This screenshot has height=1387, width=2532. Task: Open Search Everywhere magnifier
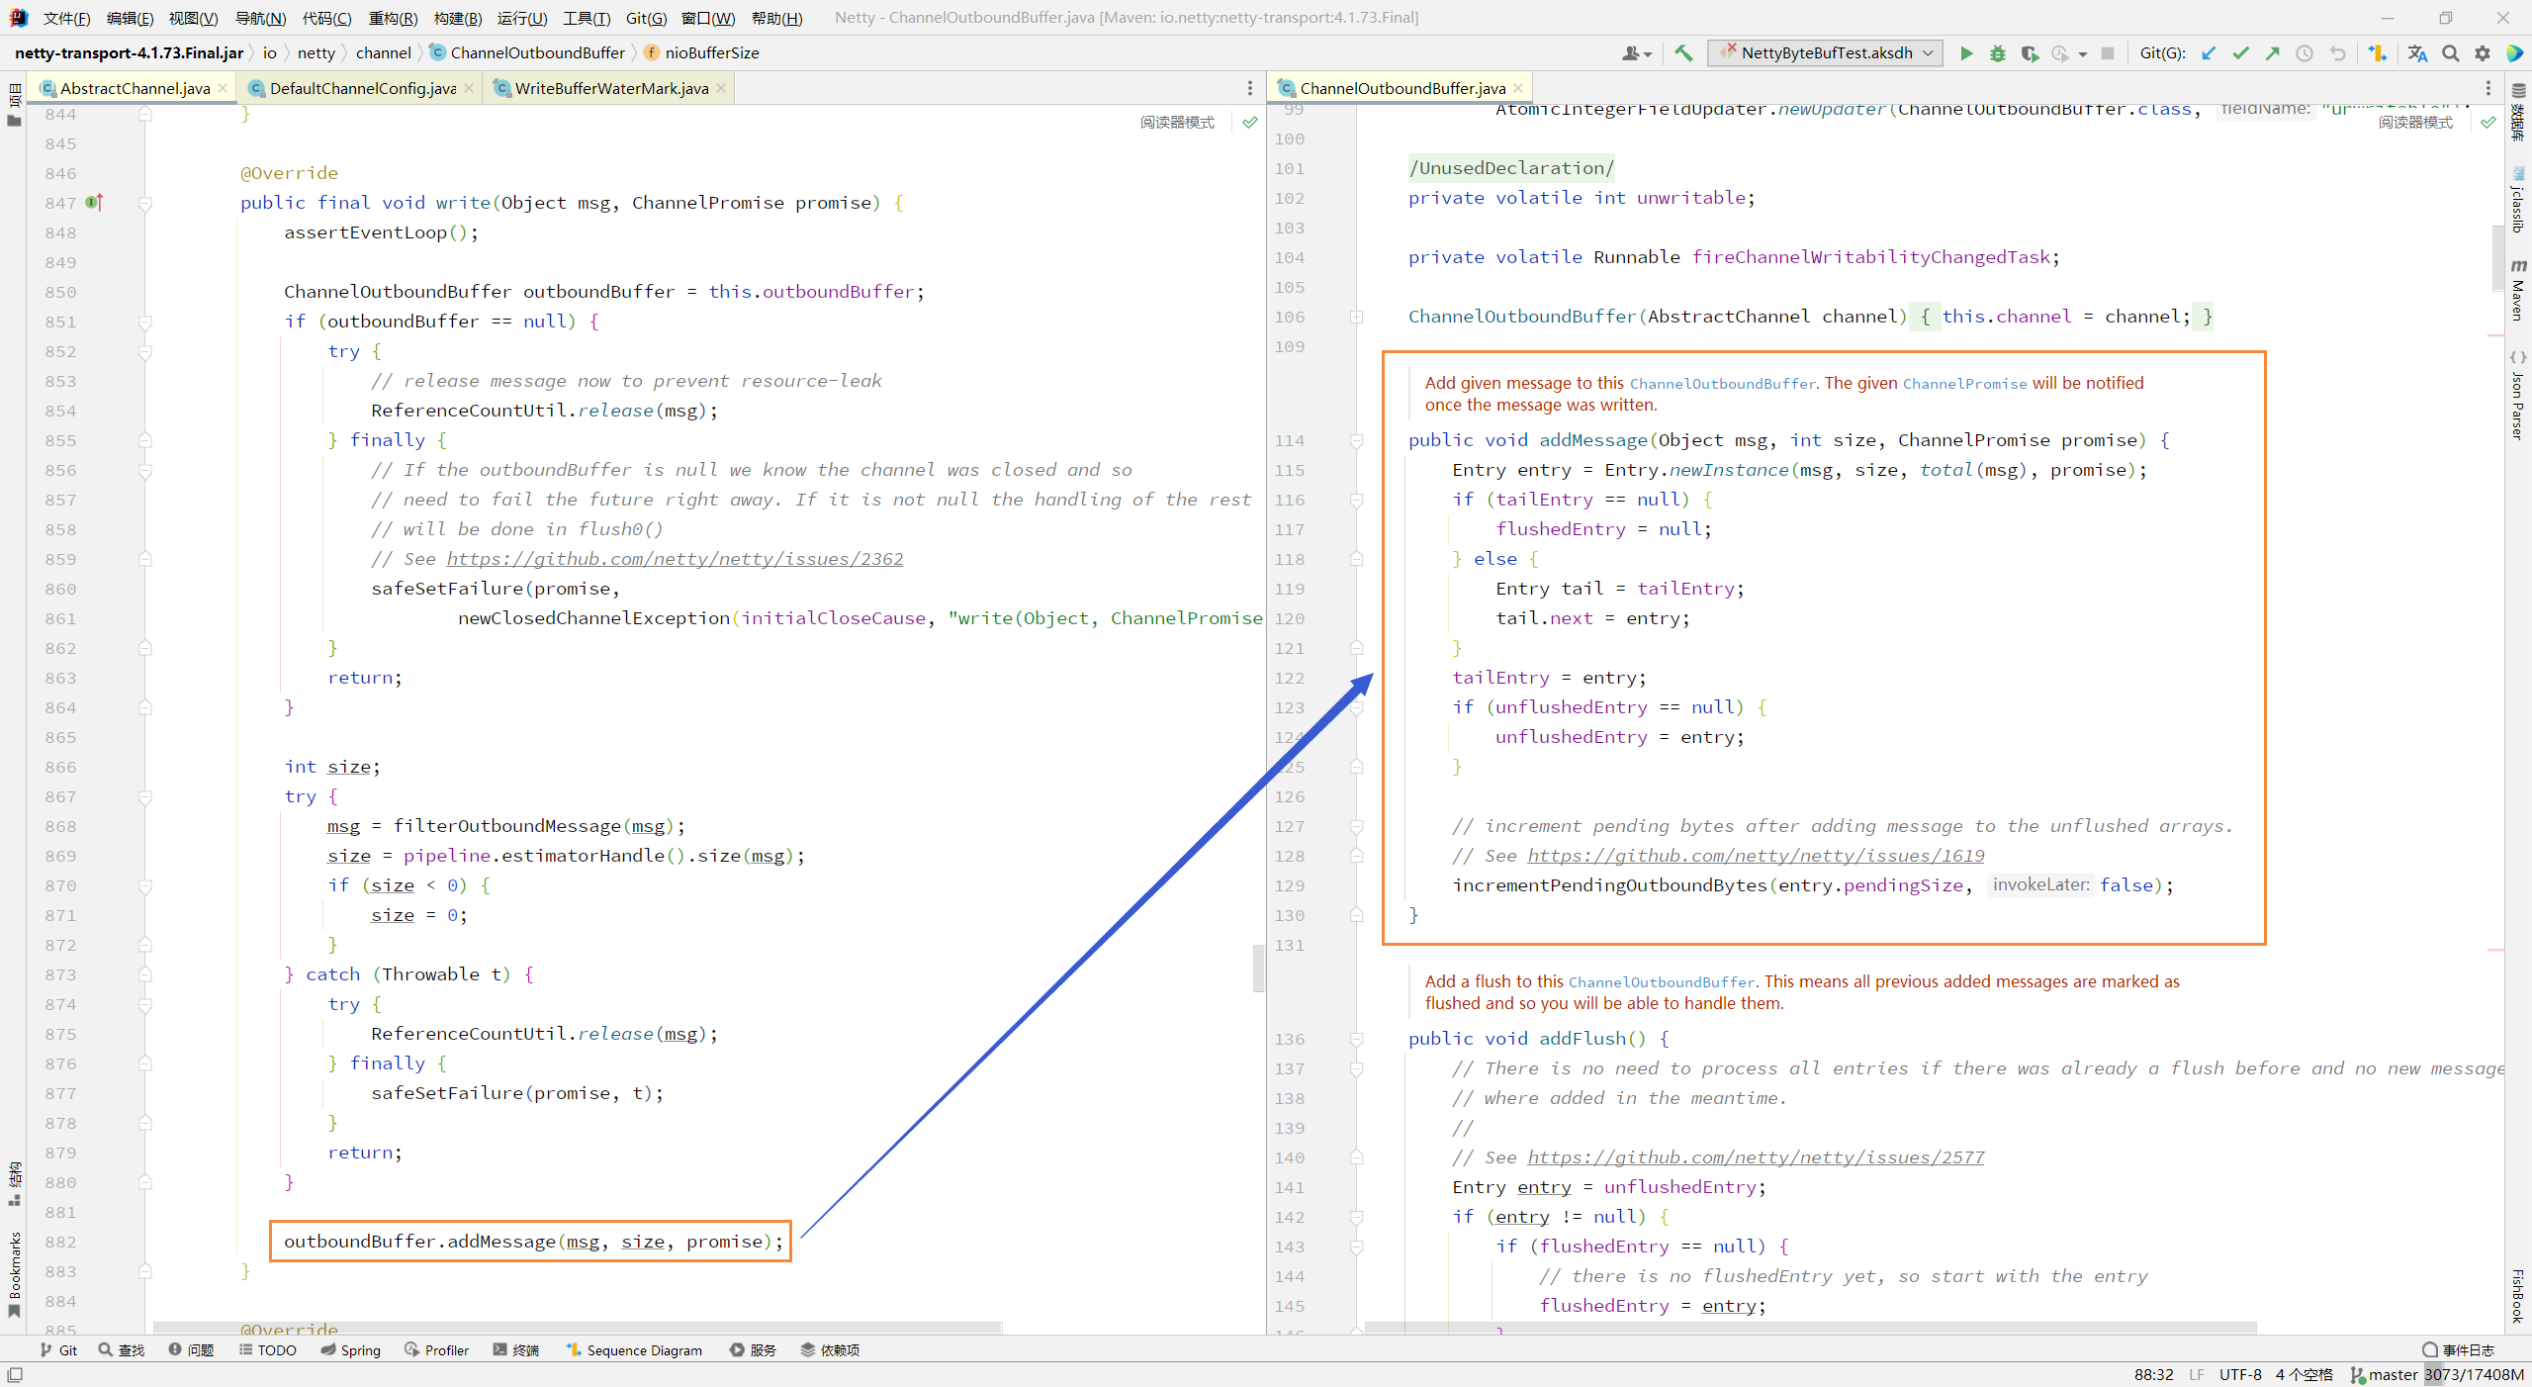pyautogui.click(x=2450, y=53)
